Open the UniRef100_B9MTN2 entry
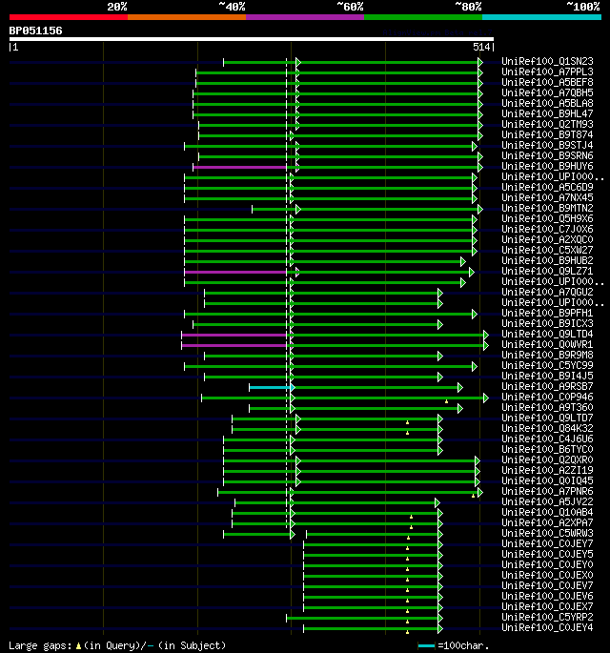 pos(547,208)
